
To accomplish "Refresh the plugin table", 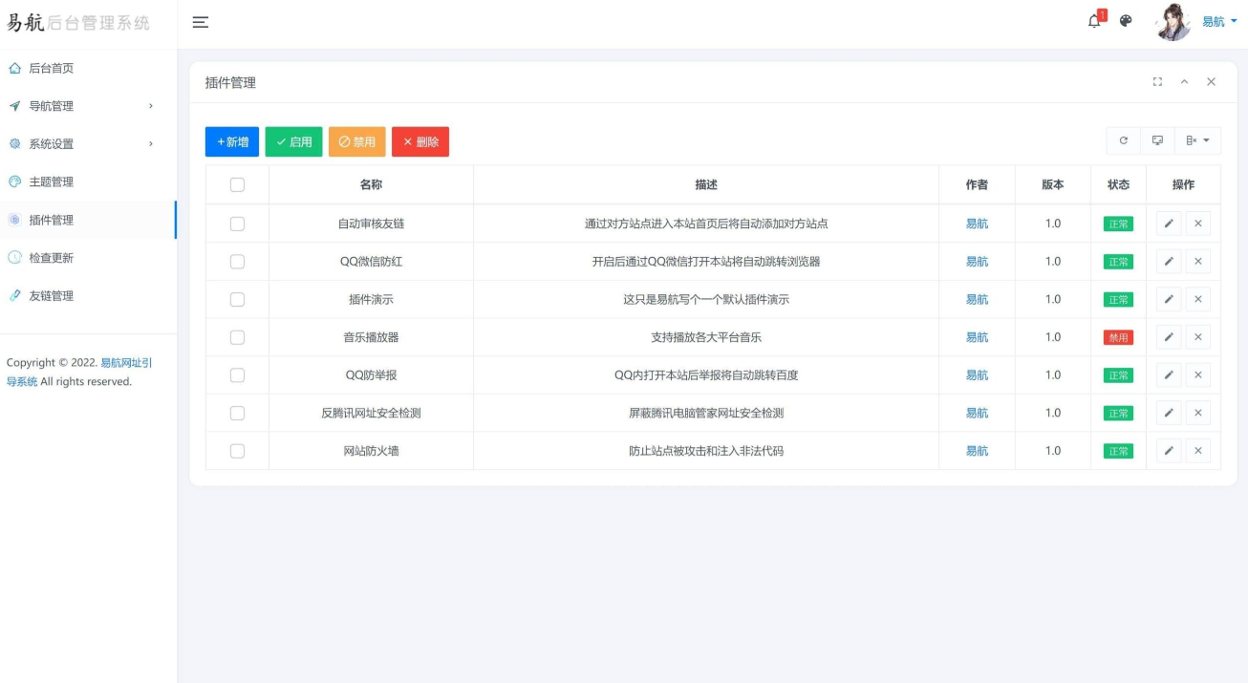I will click(x=1123, y=140).
